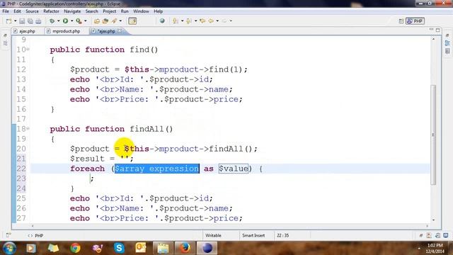The height and width of the screenshot is (255, 453).
Task: Open the Window menu
Action: [141, 11]
